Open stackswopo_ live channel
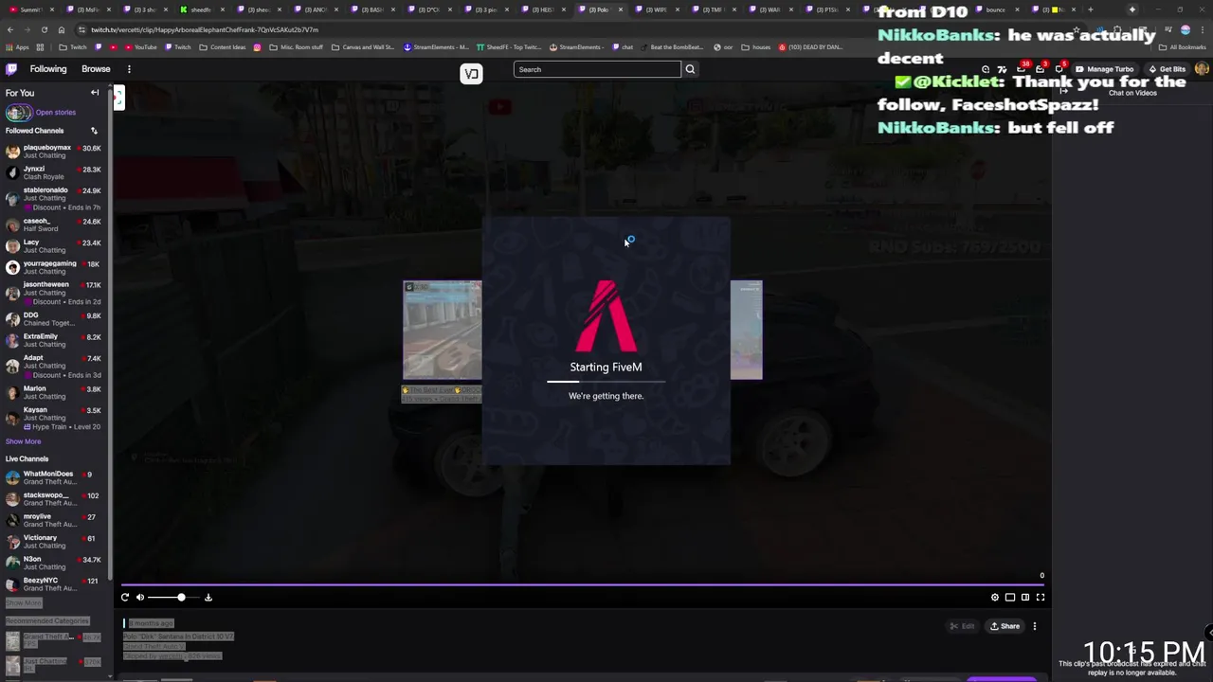Image resolution: width=1213 pixels, height=682 pixels. point(54,499)
